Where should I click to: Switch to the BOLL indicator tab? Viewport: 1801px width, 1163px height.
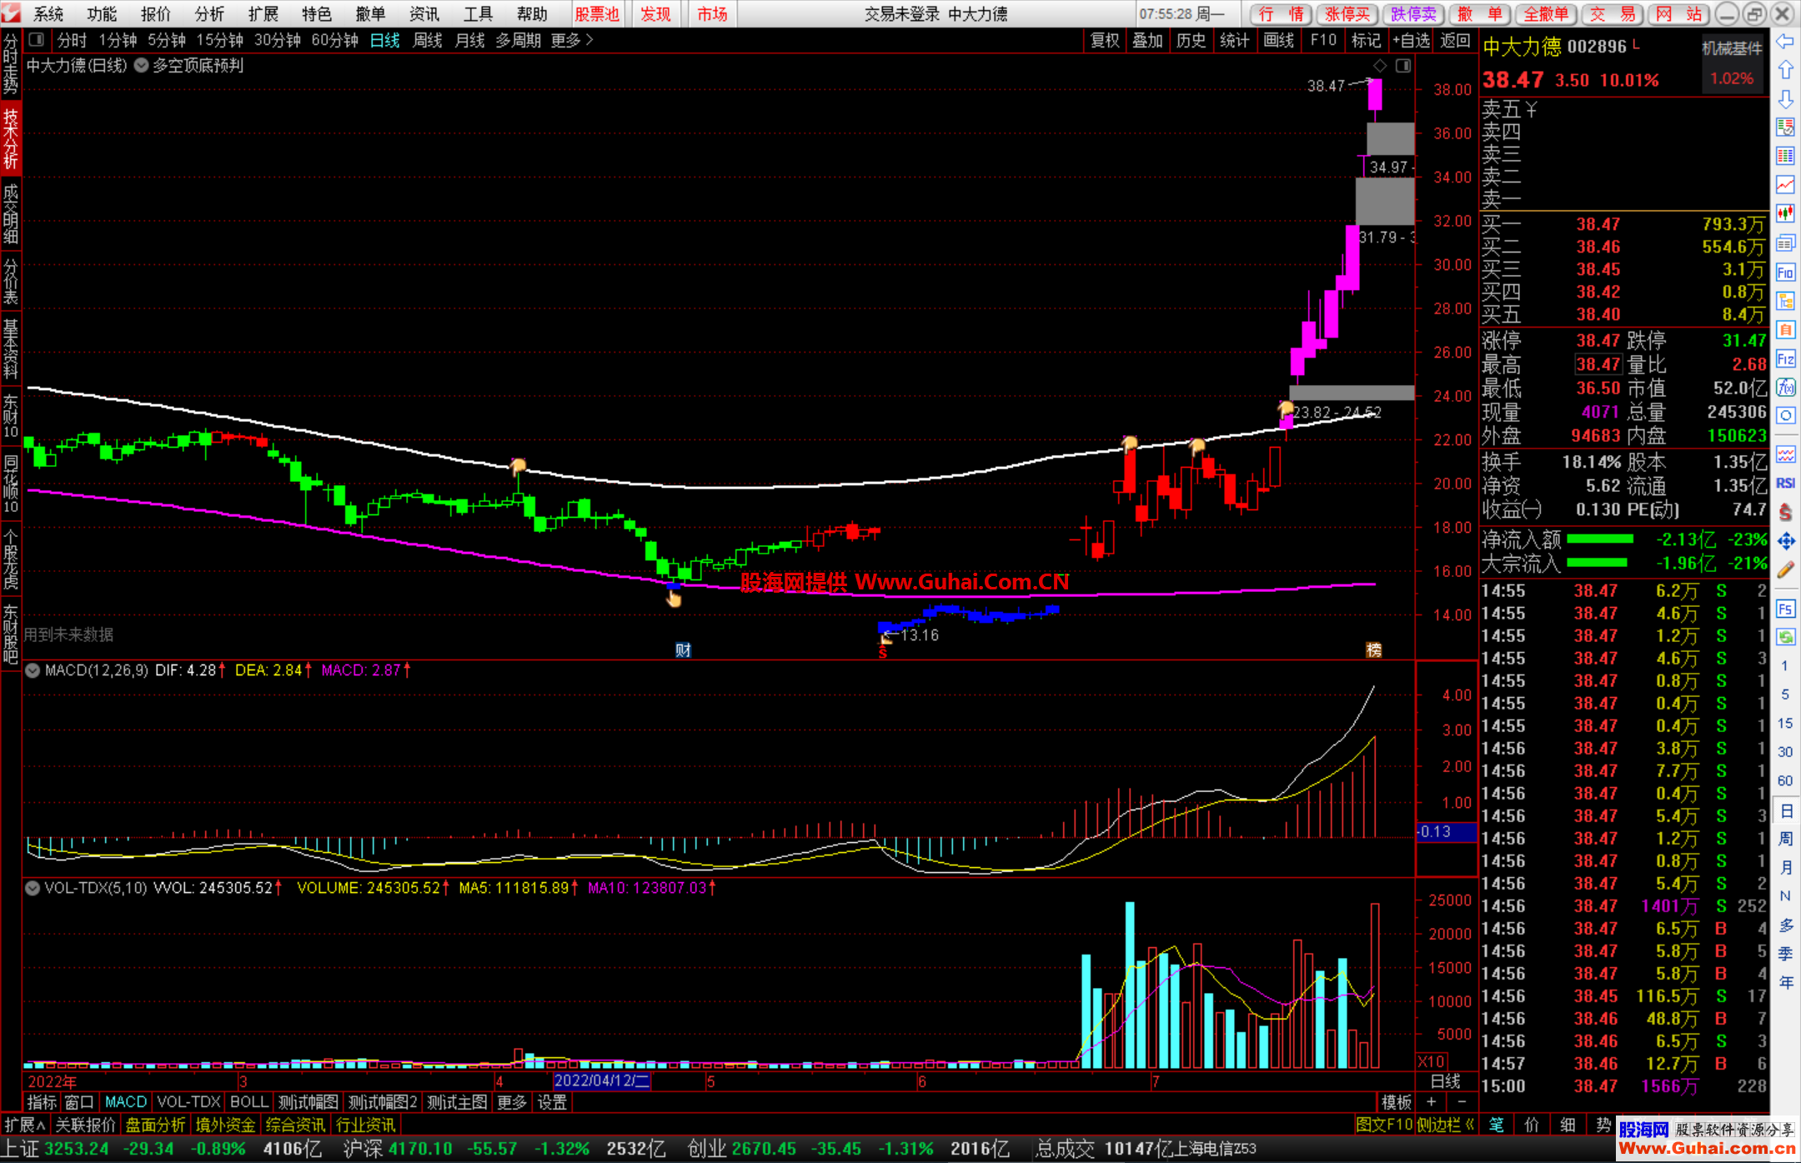(249, 1102)
